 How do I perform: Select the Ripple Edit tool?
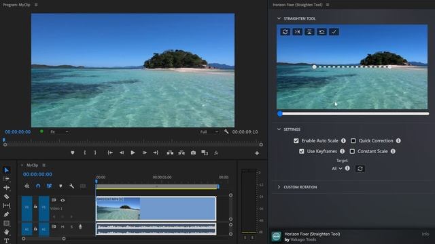[x=6, y=188]
